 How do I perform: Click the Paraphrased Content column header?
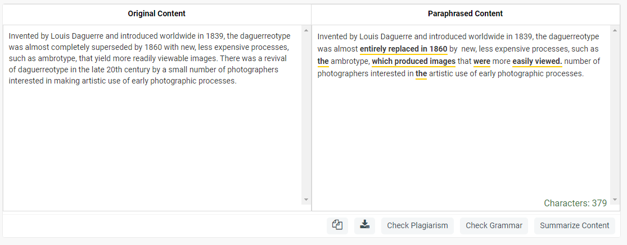tap(465, 13)
